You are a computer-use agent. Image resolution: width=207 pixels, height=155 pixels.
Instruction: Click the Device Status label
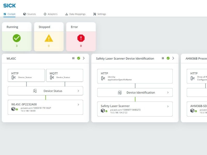coord(53,91)
